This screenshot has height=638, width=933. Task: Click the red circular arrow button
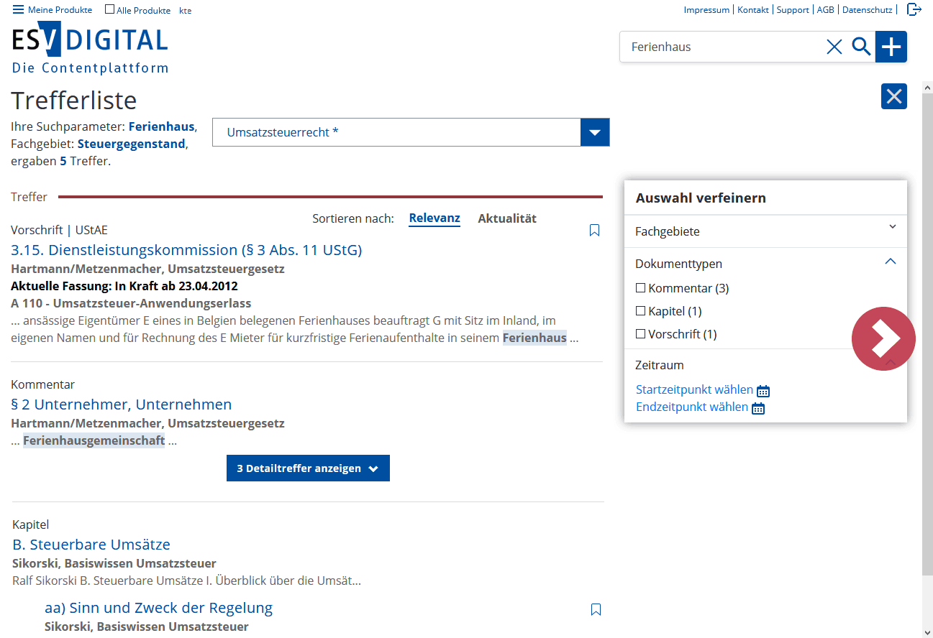coord(883,339)
